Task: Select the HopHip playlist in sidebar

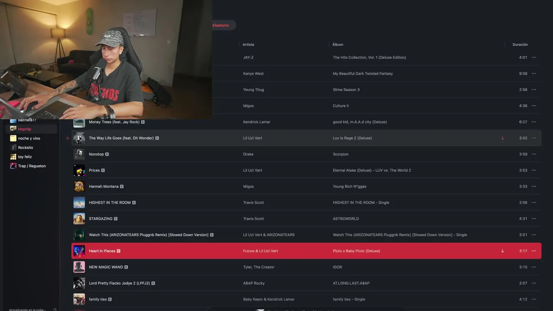Action: coord(31,129)
